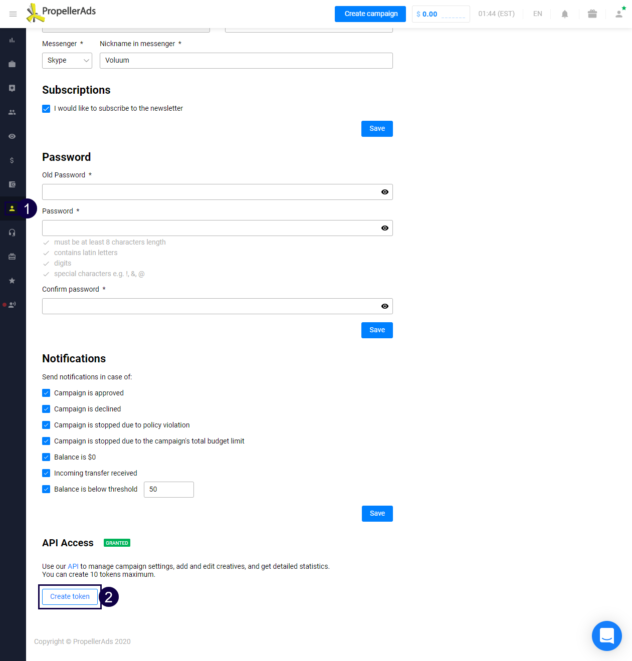
Task: Select the profile item in sidebar
Action: coord(12,208)
